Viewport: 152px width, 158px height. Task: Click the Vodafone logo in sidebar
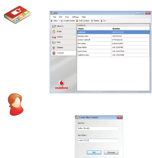pos(61,85)
